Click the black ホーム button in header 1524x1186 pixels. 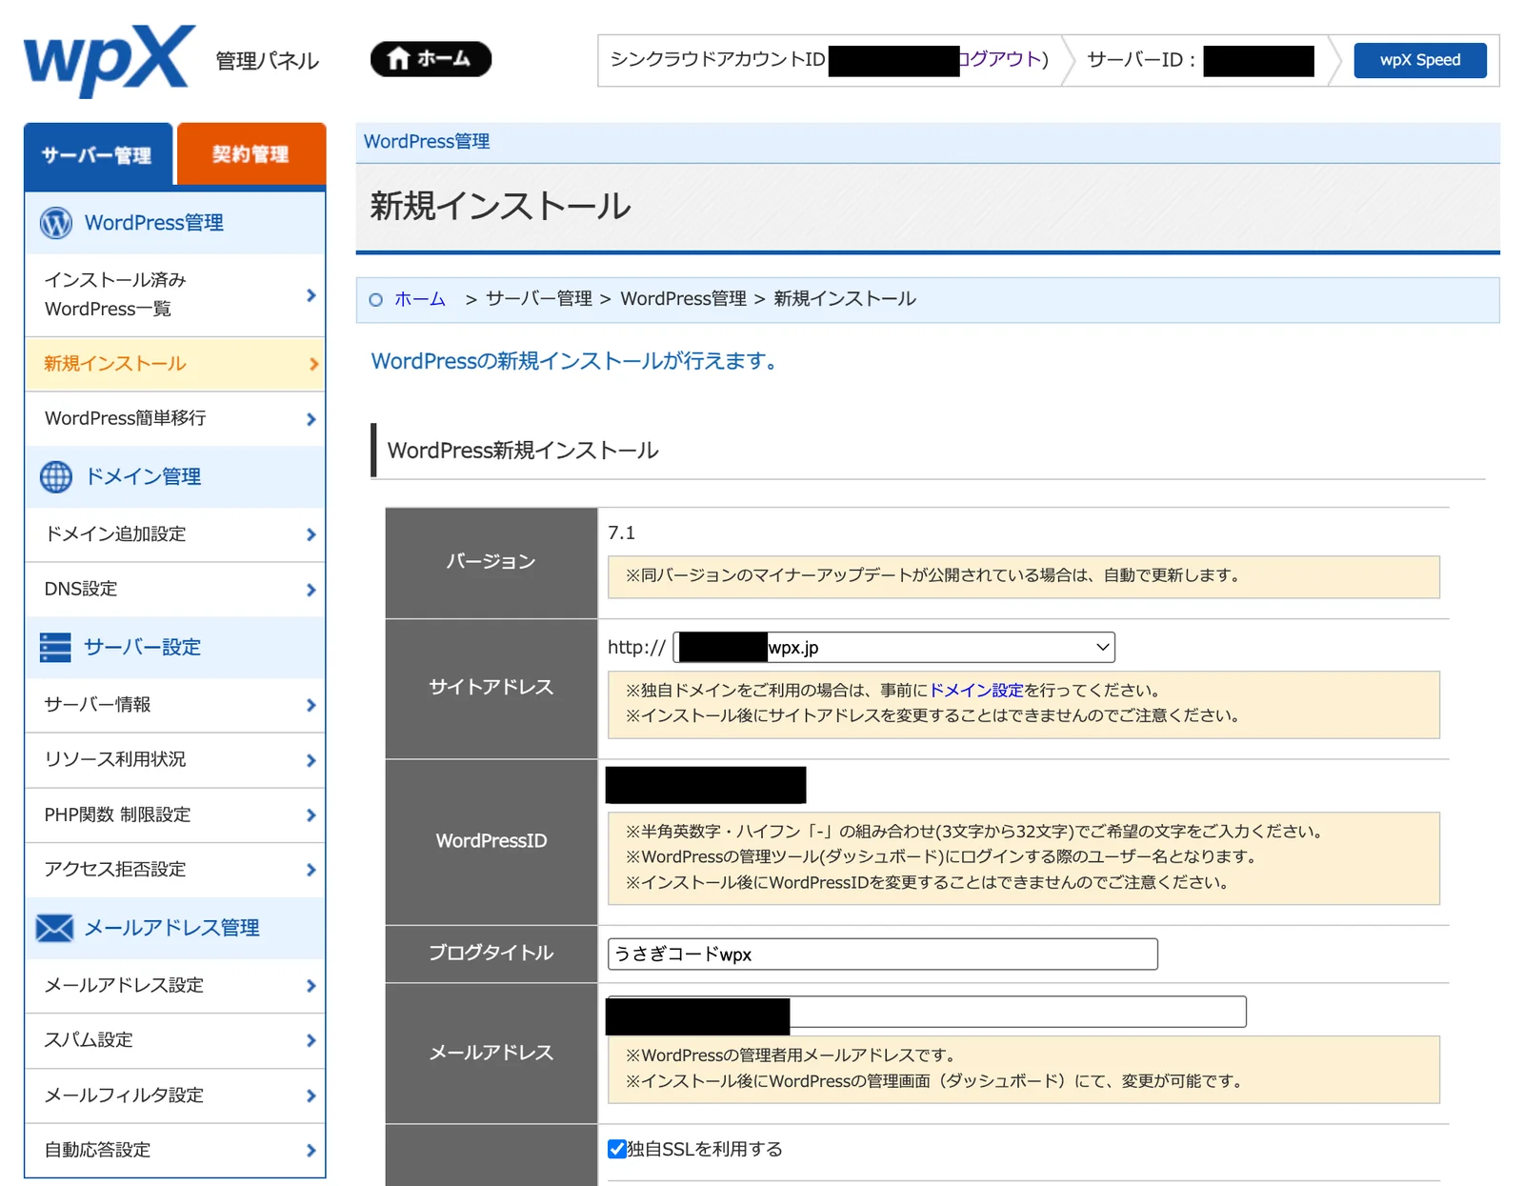[x=431, y=59]
